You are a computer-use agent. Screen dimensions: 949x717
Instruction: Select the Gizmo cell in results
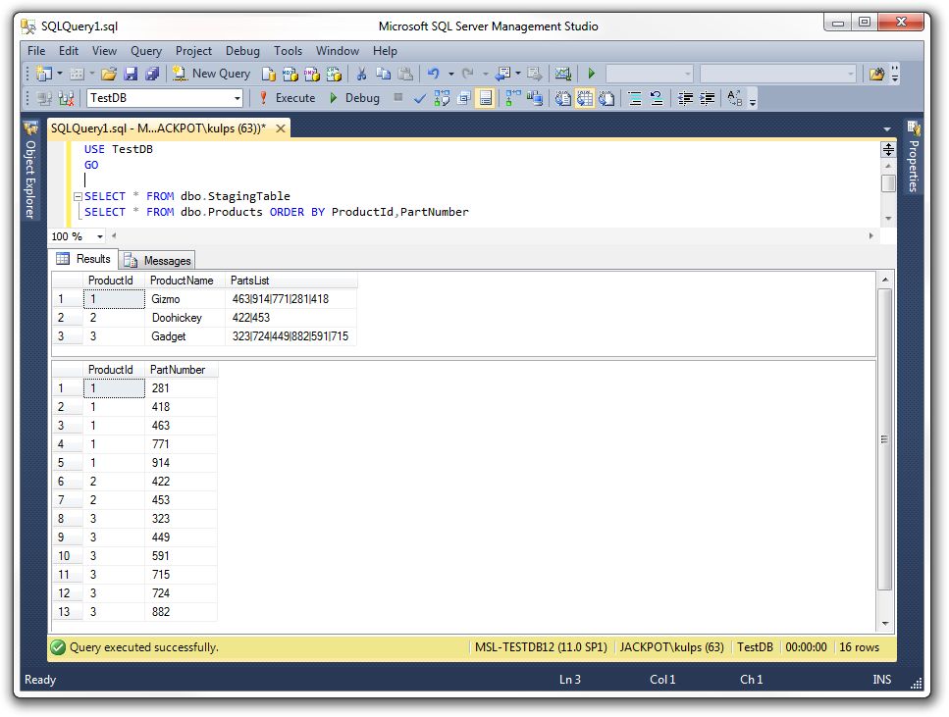pos(166,299)
